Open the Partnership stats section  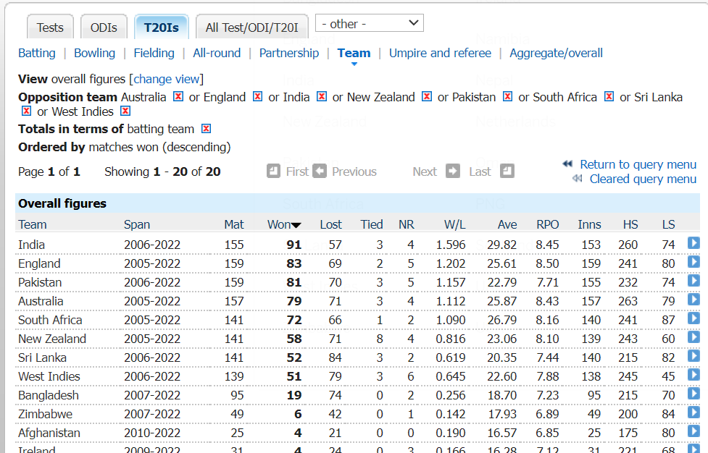coord(289,53)
